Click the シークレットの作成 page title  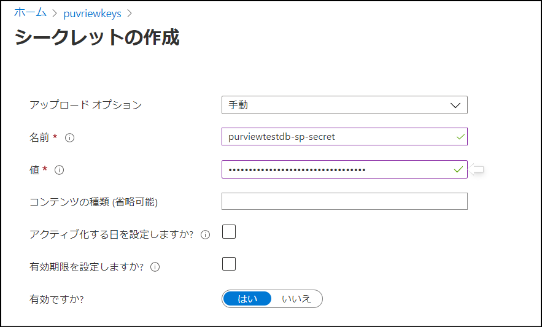pos(97,37)
